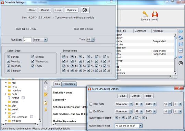
Task: Click the restart task icon in tree
Action: coord(9,98)
